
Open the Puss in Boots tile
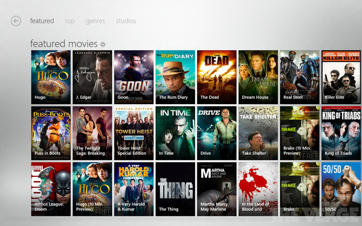pos(51,133)
